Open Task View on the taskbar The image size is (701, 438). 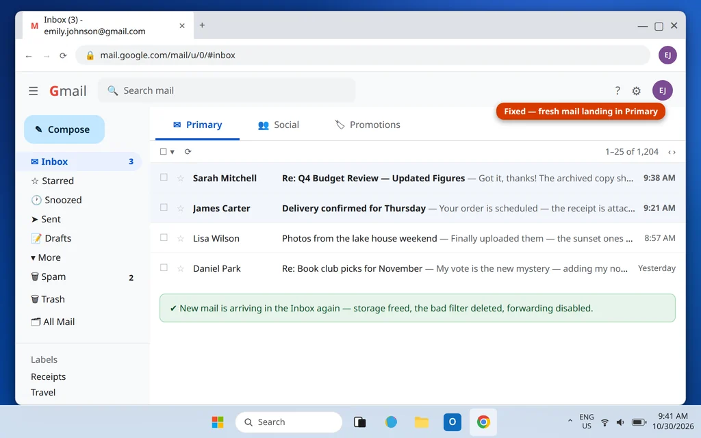tap(360, 422)
